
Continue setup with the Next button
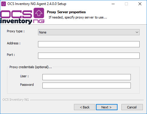click(x=107, y=107)
